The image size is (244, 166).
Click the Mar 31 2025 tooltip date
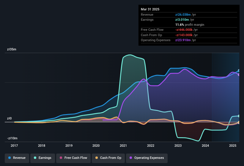[x=150, y=9]
